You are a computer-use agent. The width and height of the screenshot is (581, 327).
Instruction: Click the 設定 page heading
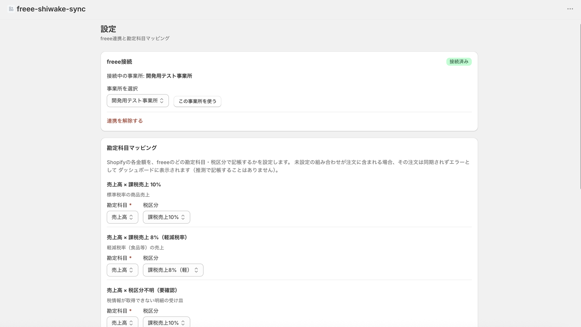(108, 29)
